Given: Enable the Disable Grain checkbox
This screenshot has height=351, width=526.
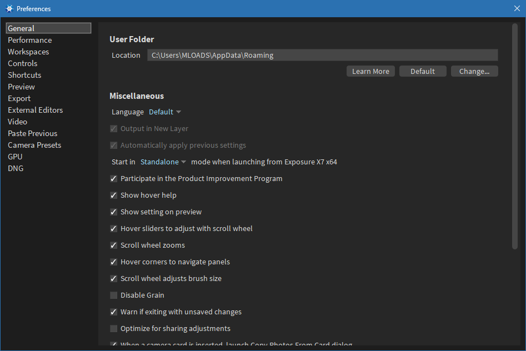Looking at the screenshot, I should point(114,295).
